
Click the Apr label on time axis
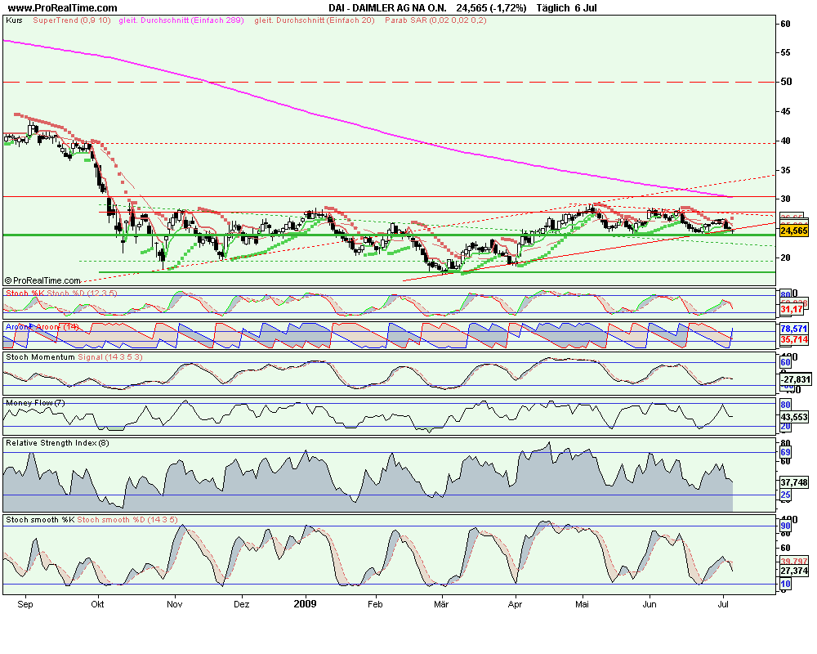pos(515,604)
